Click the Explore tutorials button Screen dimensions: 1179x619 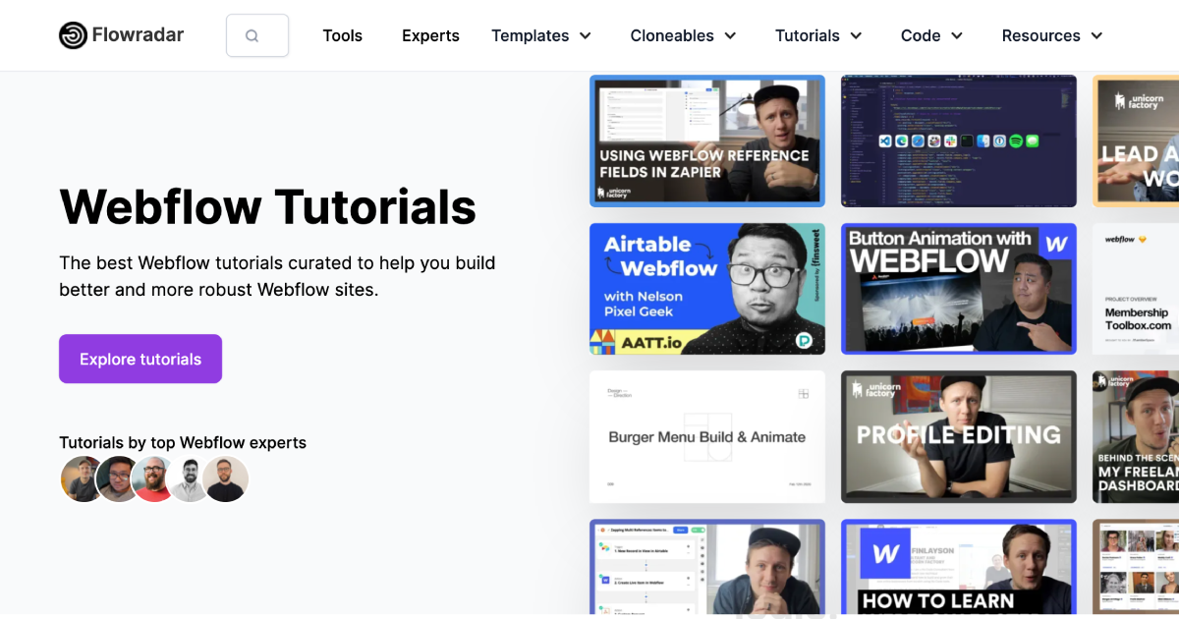140,359
